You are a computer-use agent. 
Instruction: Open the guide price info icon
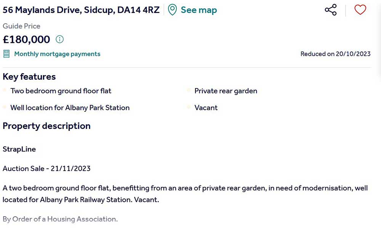60,39
